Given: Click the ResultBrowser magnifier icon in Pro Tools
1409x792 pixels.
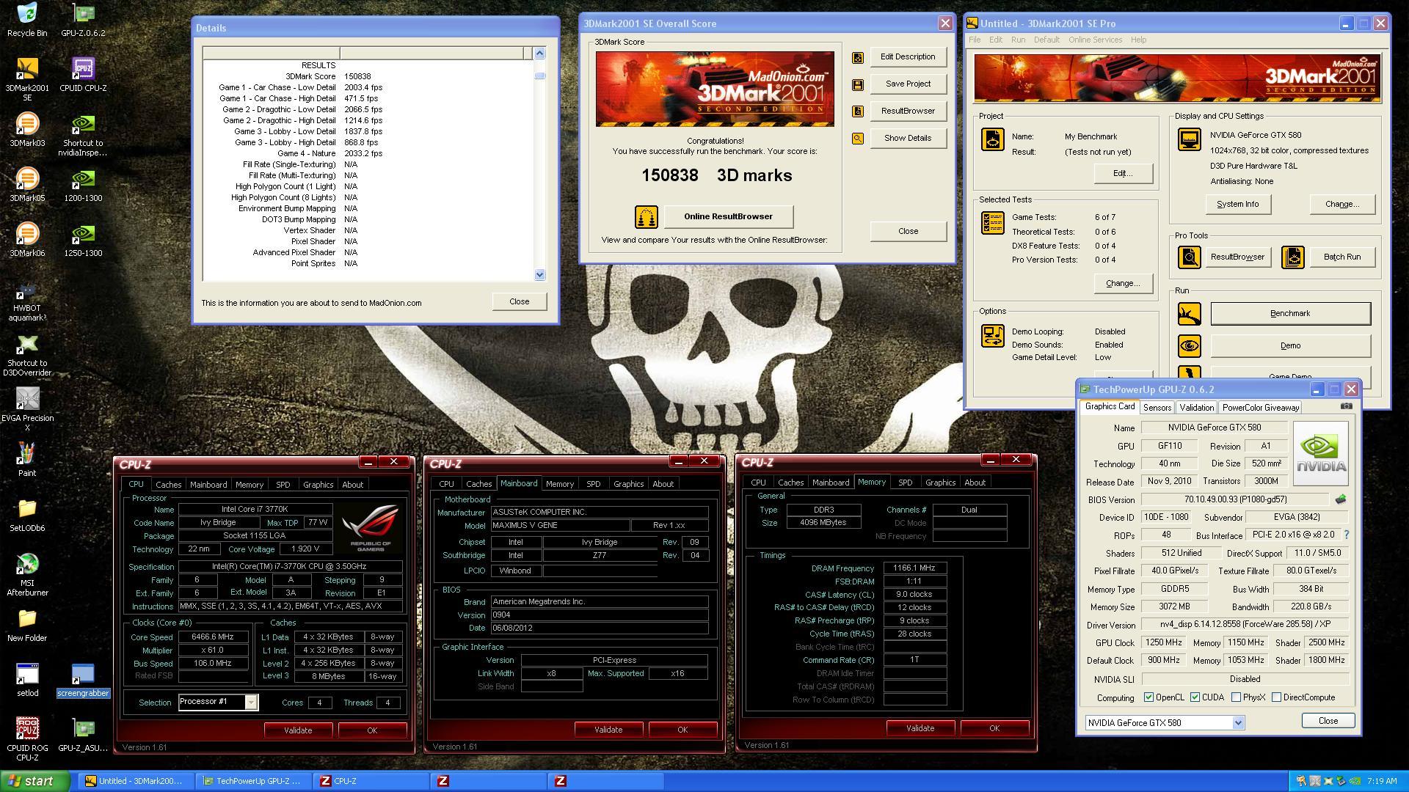Looking at the screenshot, I should 1189,257.
